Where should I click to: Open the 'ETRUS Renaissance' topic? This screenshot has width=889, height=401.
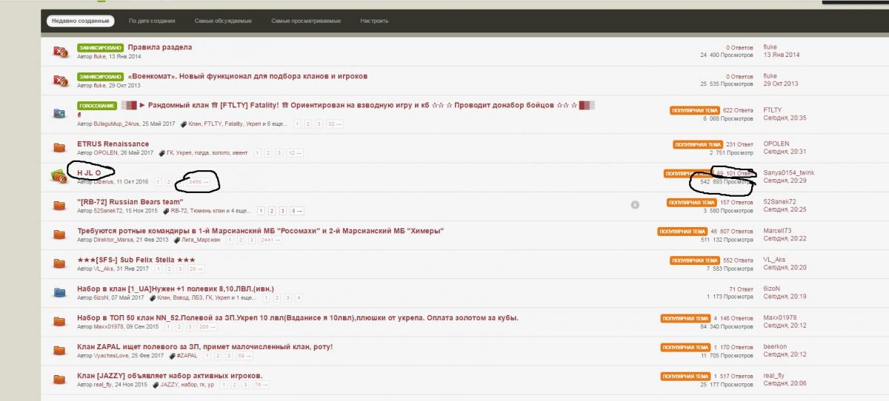pyautogui.click(x=113, y=144)
